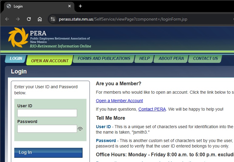Open site information icon in address bar
234x162 pixels.
(x=53, y=19)
